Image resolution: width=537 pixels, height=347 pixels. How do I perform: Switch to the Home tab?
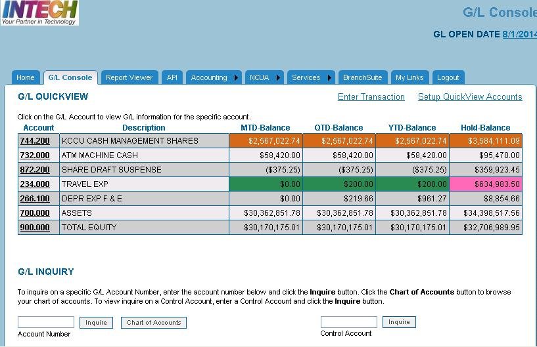click(x=26, y=77)
